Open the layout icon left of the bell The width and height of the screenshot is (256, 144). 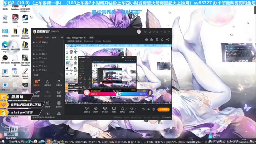(157, 39)
